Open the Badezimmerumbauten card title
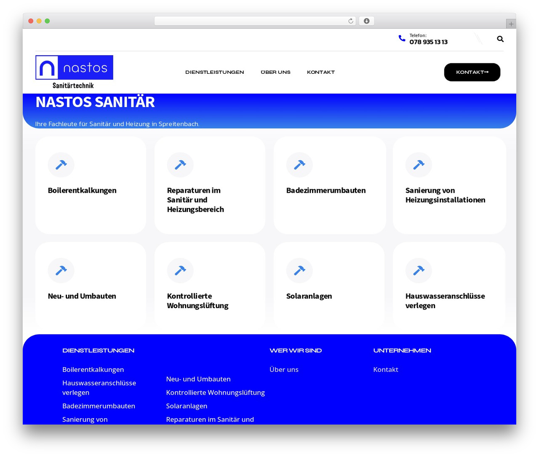 (326, 190)
